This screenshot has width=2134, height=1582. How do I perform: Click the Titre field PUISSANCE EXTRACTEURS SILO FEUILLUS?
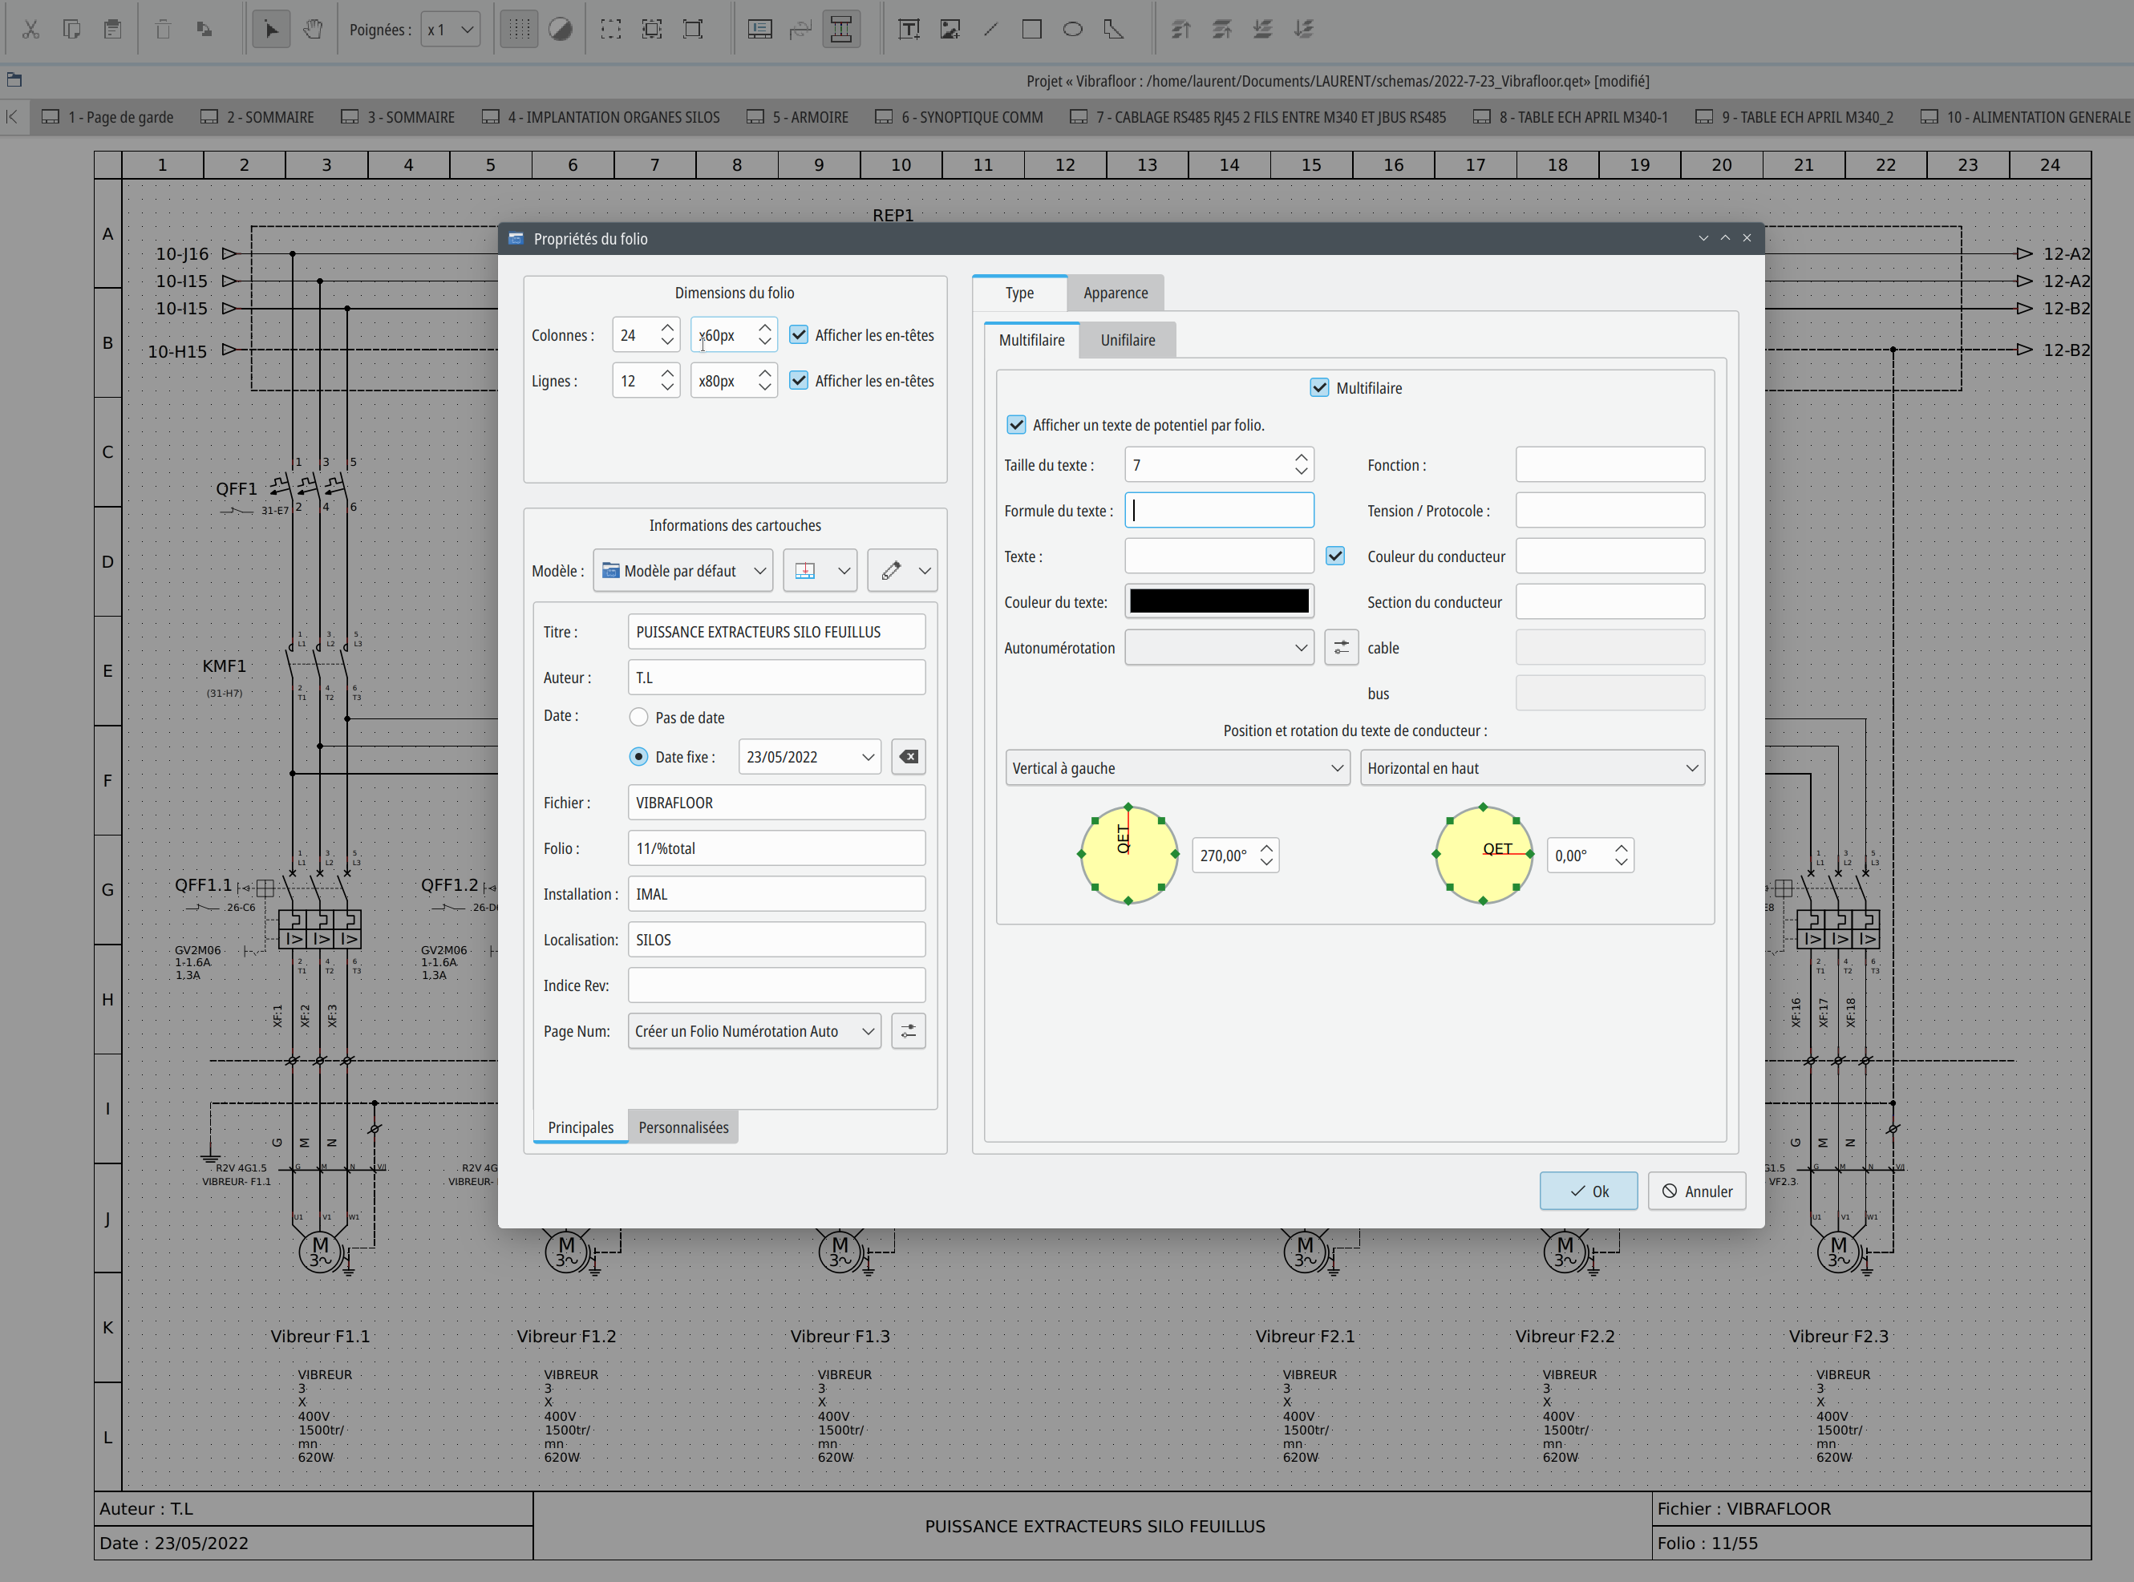tap(775, 632)
